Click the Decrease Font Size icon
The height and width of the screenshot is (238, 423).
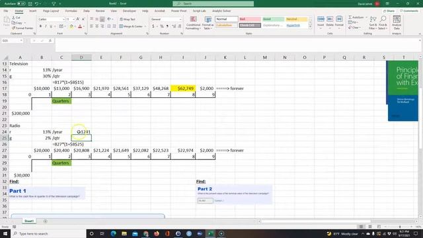(x=83, y=19)
